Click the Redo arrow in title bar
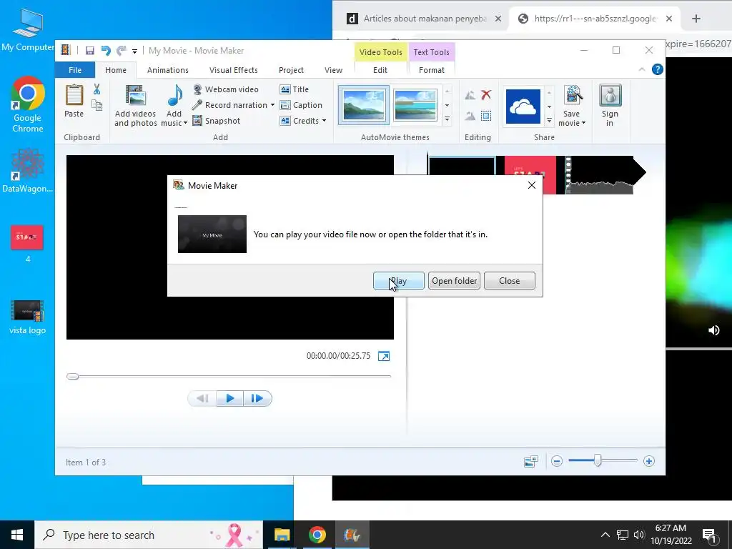This screenshot has height=549, width=732. tap(122, 51)
